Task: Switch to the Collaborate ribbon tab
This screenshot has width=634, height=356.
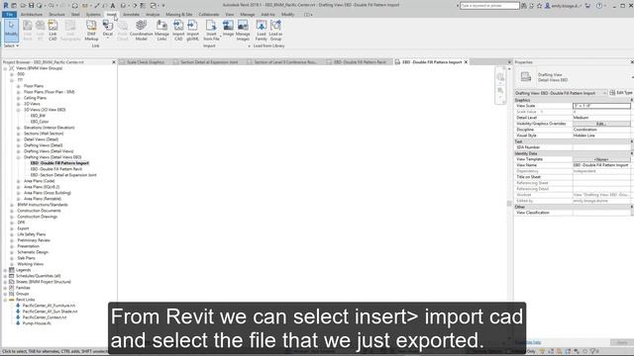Action: (x=209, y=14)
